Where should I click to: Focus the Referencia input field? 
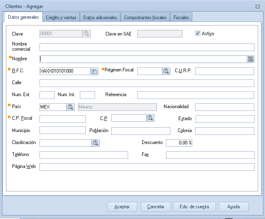tap(196, 95)
